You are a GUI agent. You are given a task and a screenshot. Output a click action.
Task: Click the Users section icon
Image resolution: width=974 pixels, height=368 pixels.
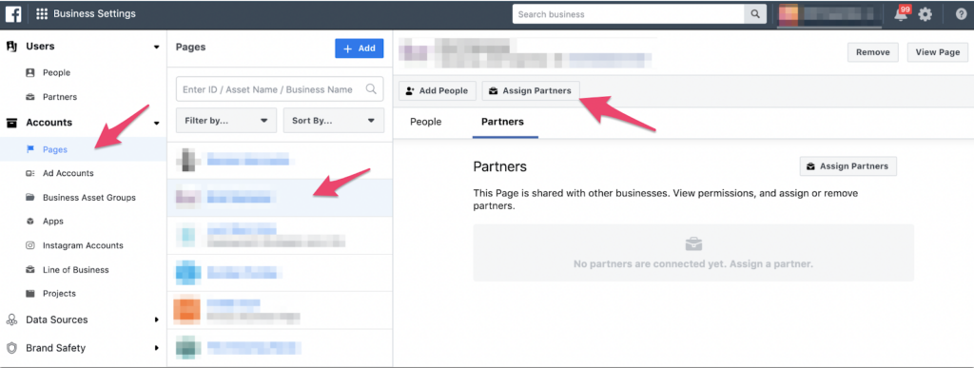[11, 47]
